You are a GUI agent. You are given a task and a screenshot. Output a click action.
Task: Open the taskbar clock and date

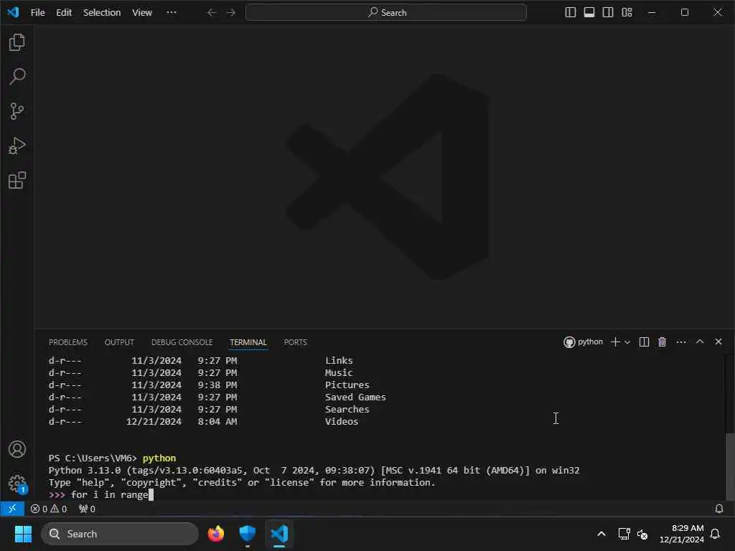point(682,534)
